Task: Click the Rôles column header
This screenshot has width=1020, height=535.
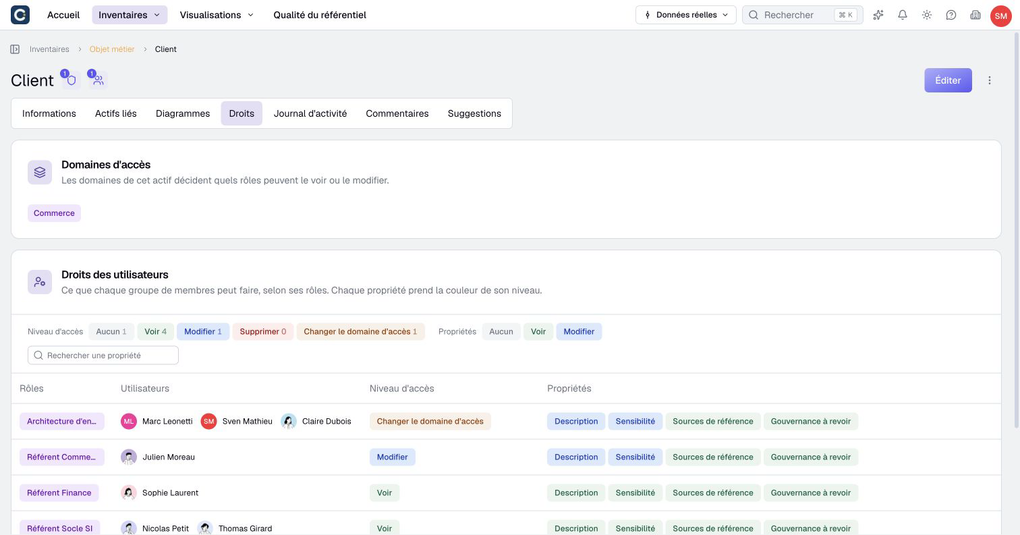Action: pyautogui.click(x=32, y=389)
